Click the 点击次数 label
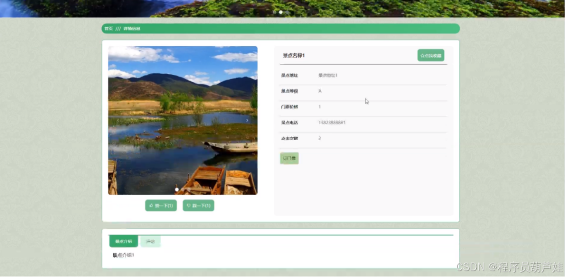The image size is (565, 277). point(290,138)
